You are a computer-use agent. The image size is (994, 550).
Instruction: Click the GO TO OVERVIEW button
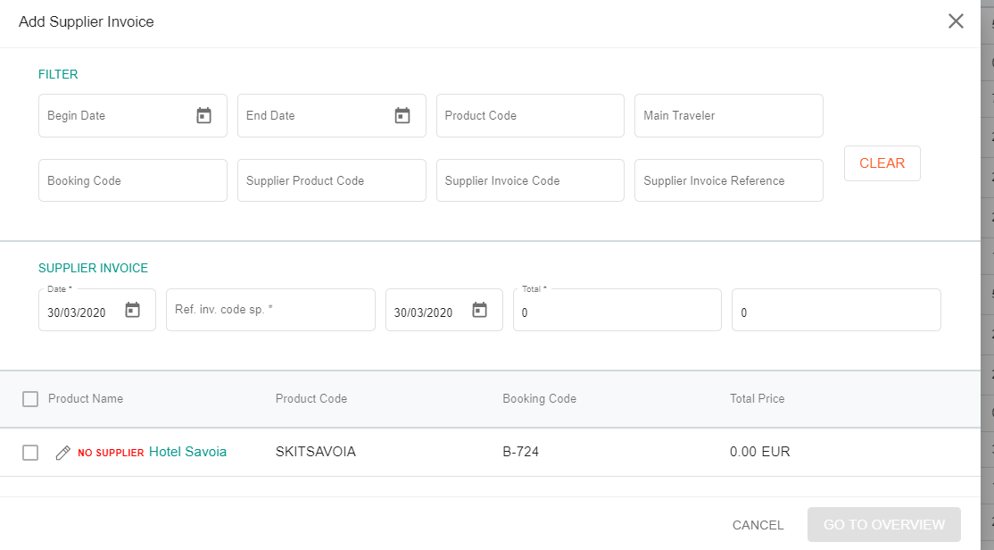[x=883, y=525]
